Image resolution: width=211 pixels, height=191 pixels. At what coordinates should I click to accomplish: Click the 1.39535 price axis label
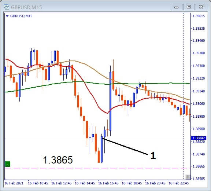199,29
